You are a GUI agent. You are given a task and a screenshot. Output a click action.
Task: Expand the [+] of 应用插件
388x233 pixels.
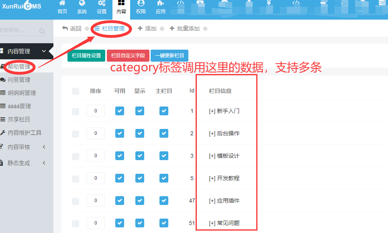click(212, 201)
